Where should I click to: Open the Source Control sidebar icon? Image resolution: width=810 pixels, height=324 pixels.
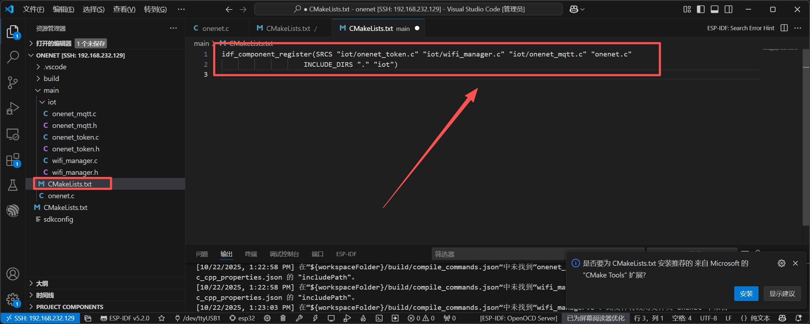[13, 82]
